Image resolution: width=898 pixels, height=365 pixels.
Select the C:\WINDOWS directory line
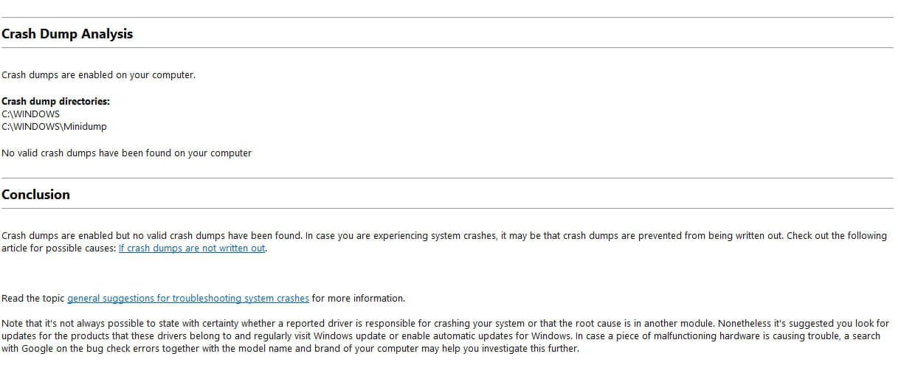31,114
